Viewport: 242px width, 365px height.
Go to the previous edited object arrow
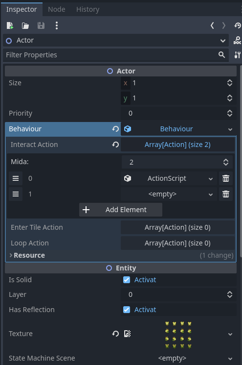[212, 25]
